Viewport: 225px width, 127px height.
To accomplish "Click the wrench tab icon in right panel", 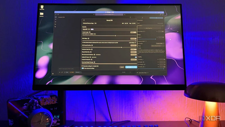I will (142, 18).
